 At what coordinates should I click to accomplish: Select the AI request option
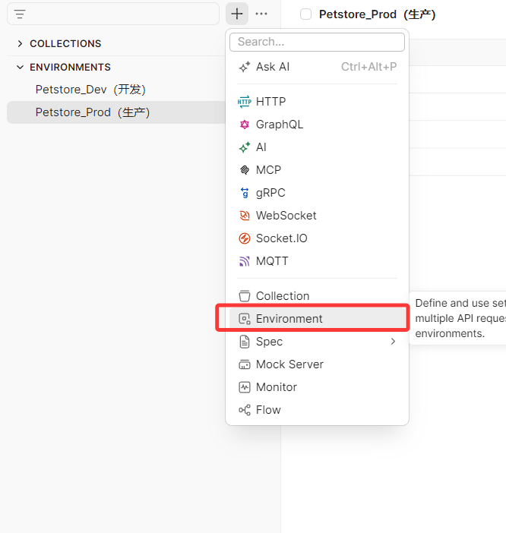pos(317,147)
